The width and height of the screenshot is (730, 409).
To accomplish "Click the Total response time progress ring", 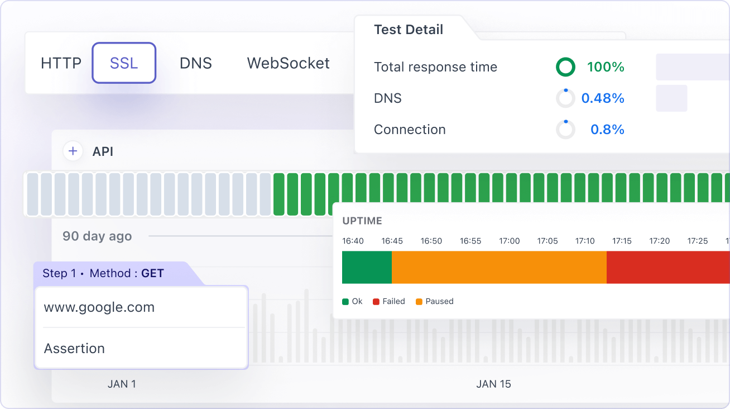I will (565, 66).
